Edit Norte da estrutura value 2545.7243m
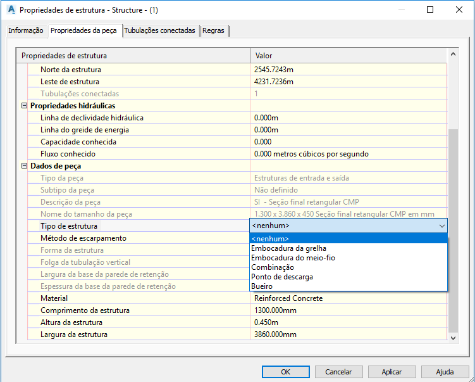The height and width of the screenshot is (382, 475). click(349, 70)
